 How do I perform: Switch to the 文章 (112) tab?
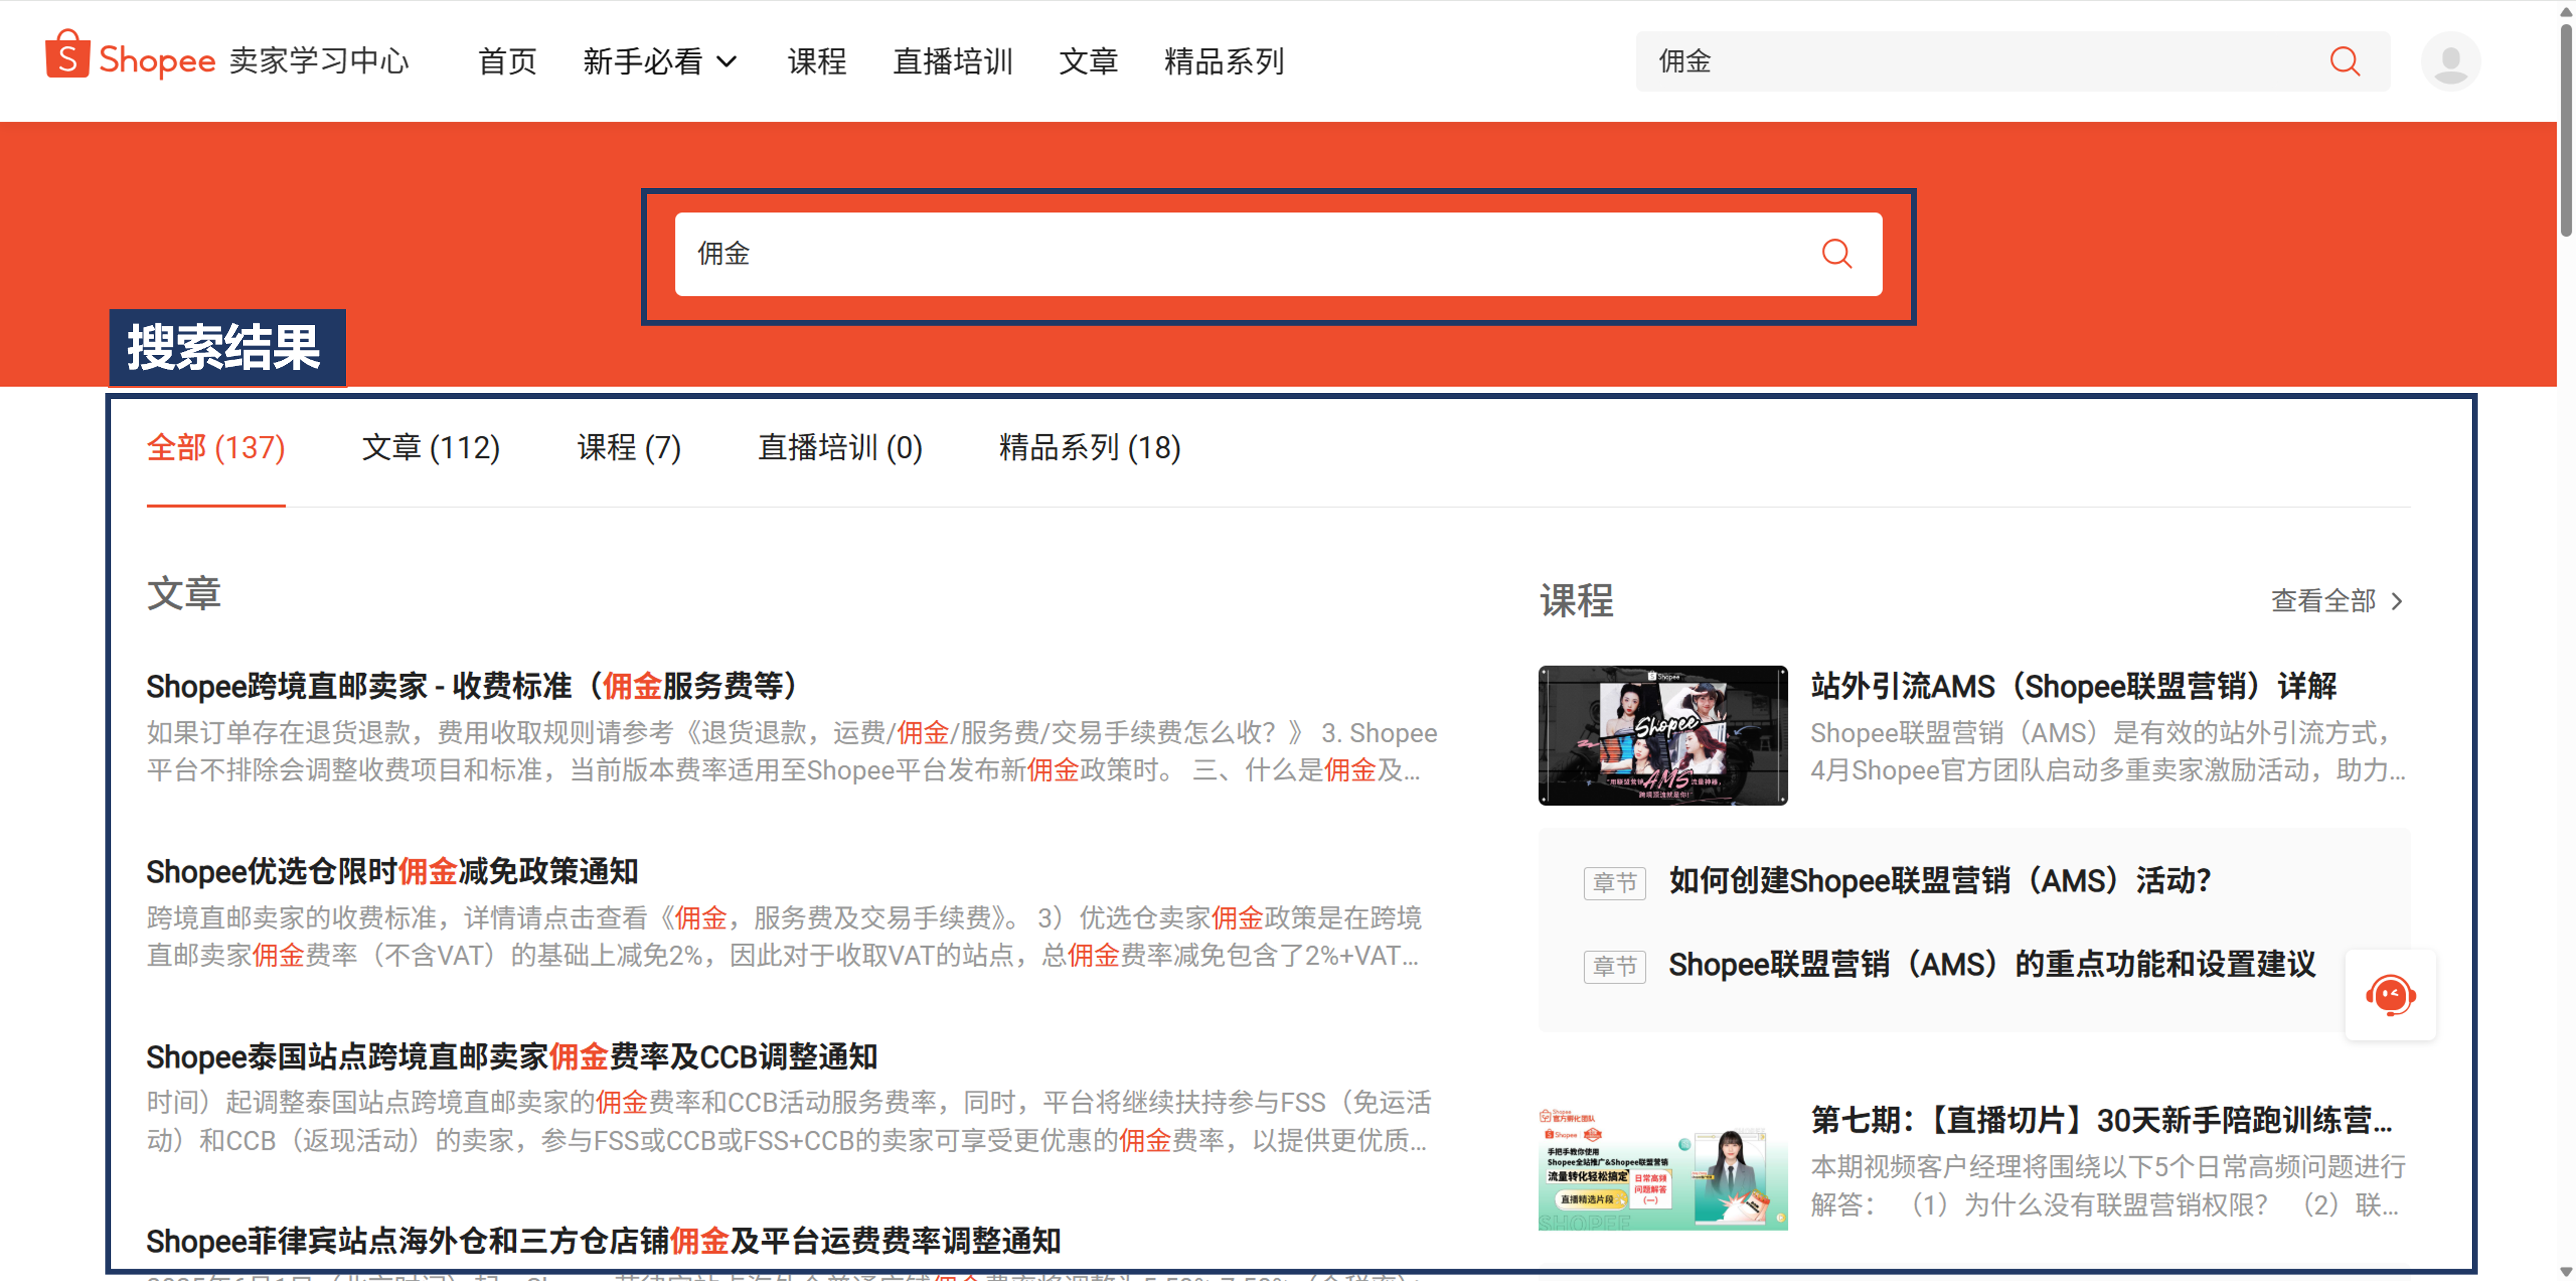pyautogui.click(x=431, y=448)
